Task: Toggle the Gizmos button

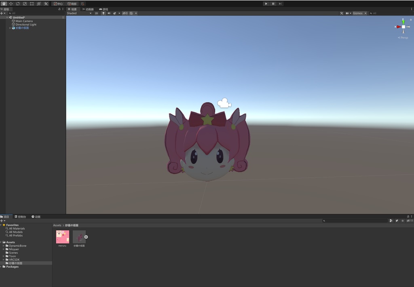Action: [x=358, y=13]
